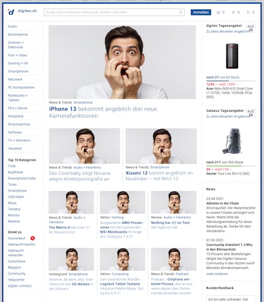This screenshot has width=264, height=302.
Task: Open the Xiaomi 12 article headline
Action: tap(159, 176)
